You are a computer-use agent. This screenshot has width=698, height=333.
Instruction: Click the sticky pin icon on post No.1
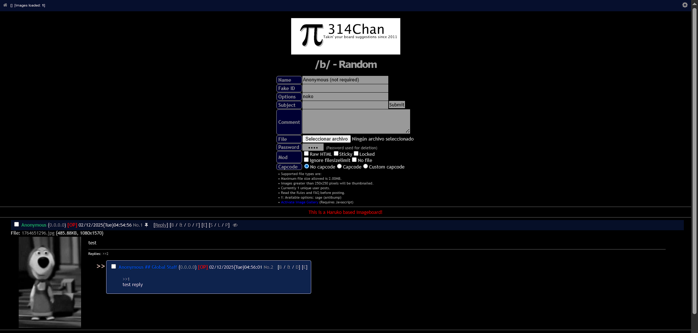click(x=147, y=225)
